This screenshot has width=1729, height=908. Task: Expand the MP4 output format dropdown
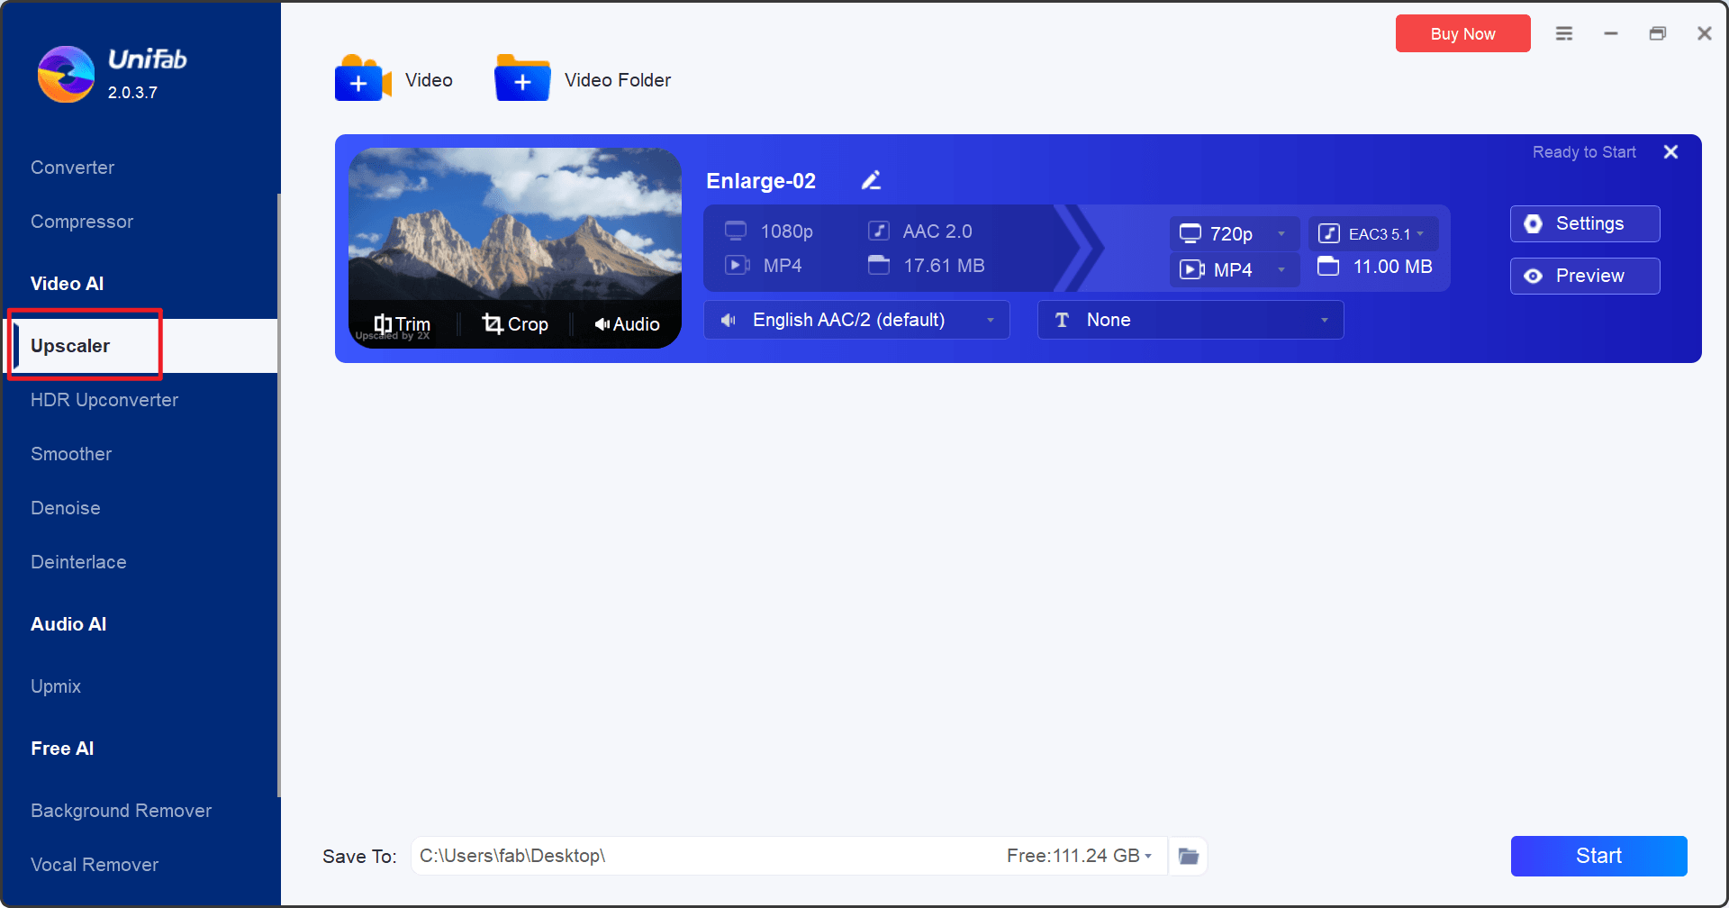[1234, 269]
